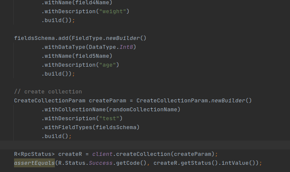Click FieldType.newBuilder() call
The image size is (290, 172).
tap(109, 38)
